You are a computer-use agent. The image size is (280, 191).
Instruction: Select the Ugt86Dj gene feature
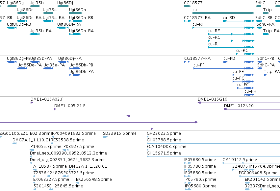point(63,6)
